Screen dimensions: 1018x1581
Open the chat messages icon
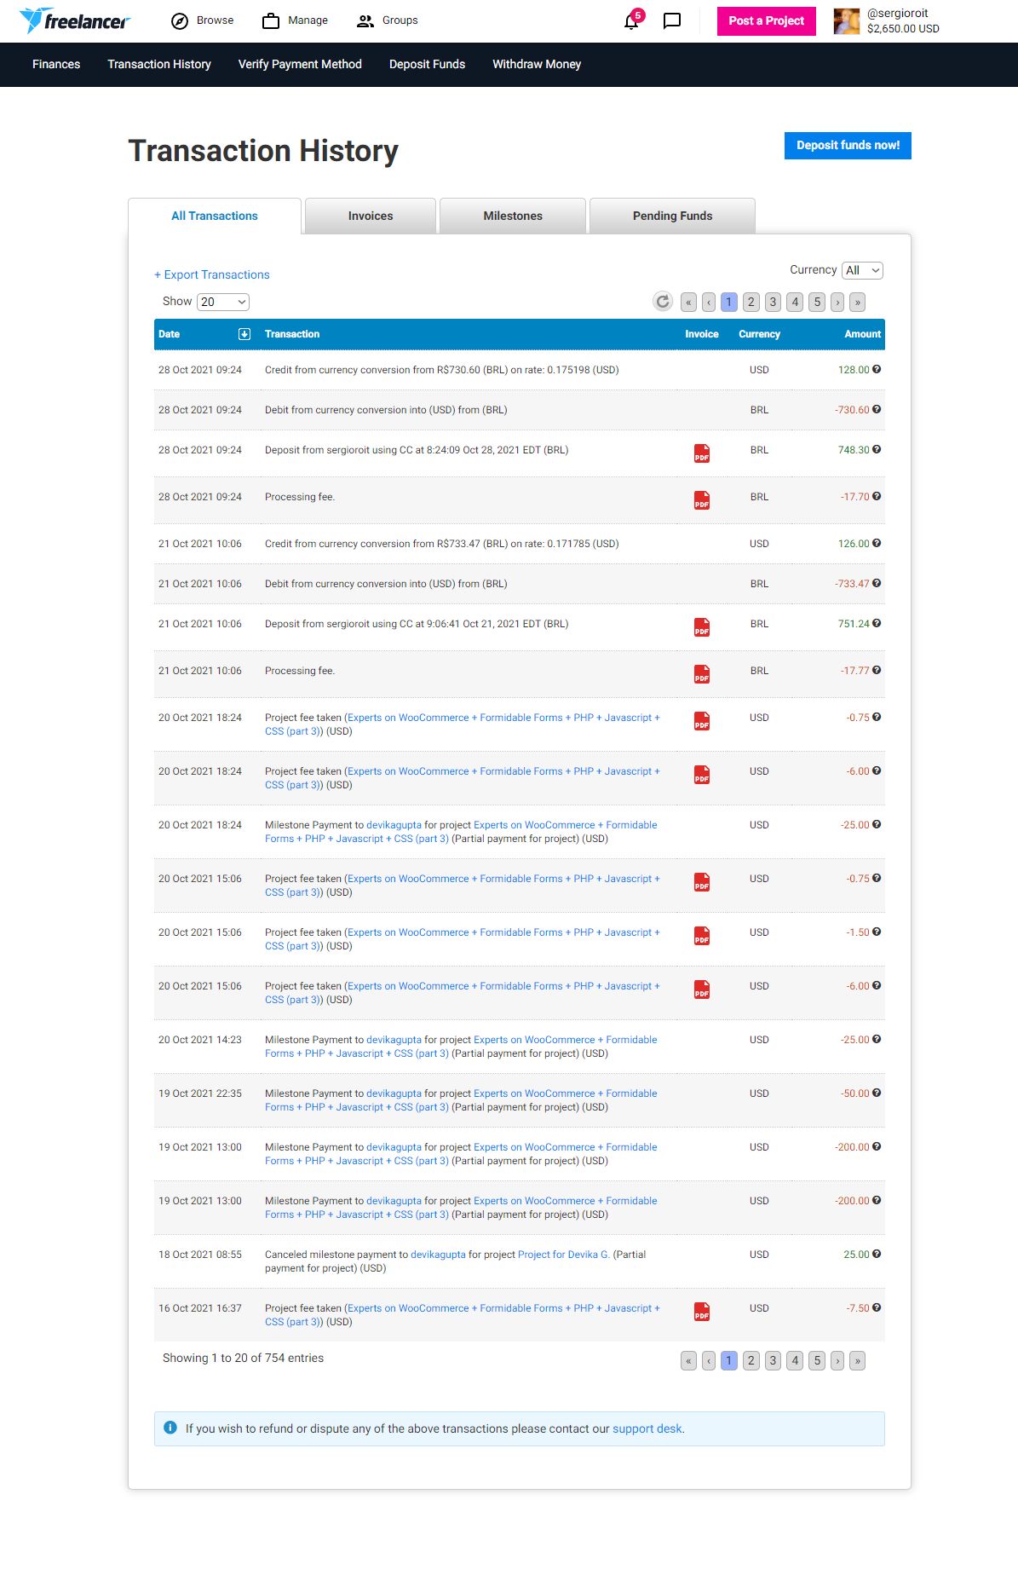coord(672,21)
